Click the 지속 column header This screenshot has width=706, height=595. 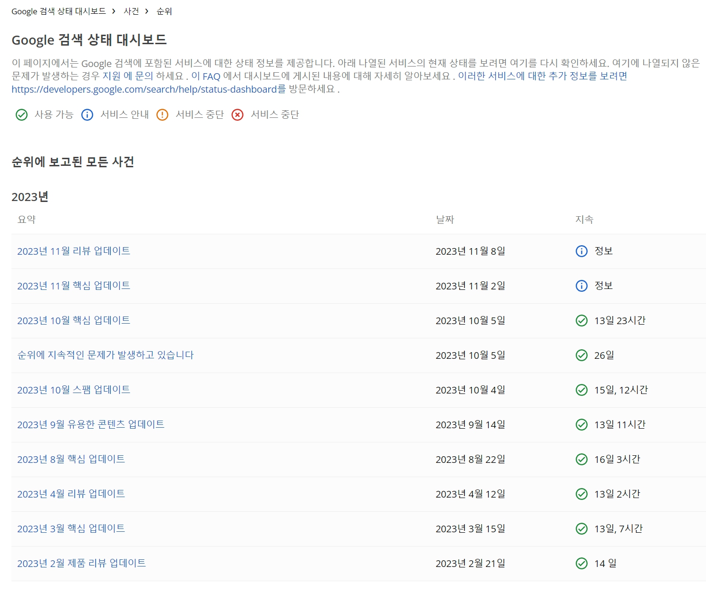[584, 220]
